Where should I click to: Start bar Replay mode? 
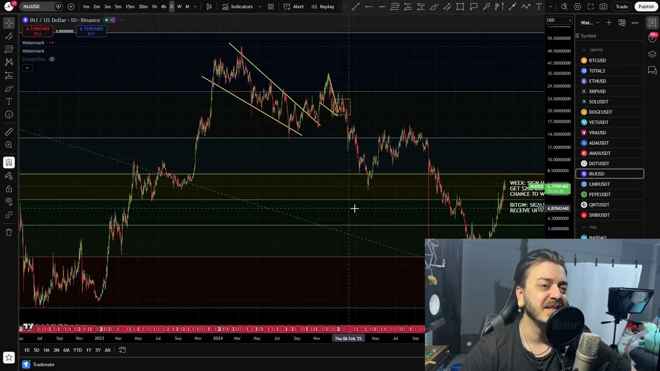[322, 7]
